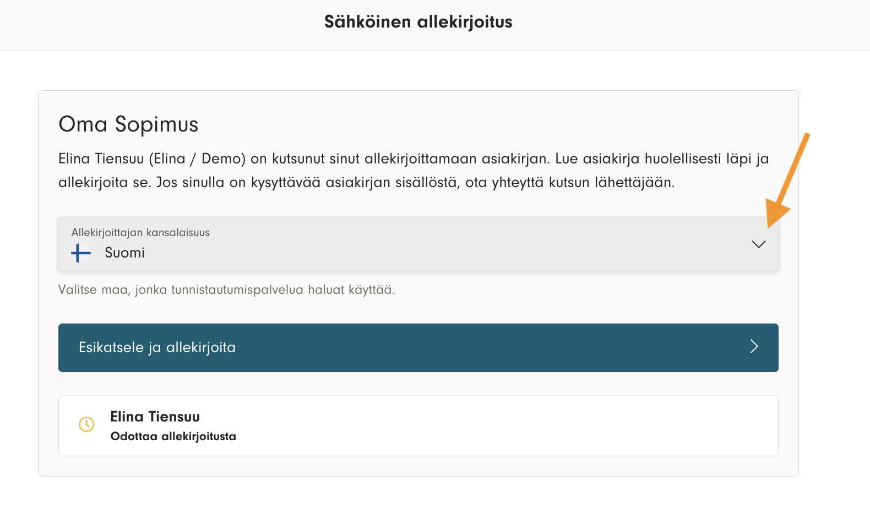Click the Finnish flag icon

pos(81,253)
